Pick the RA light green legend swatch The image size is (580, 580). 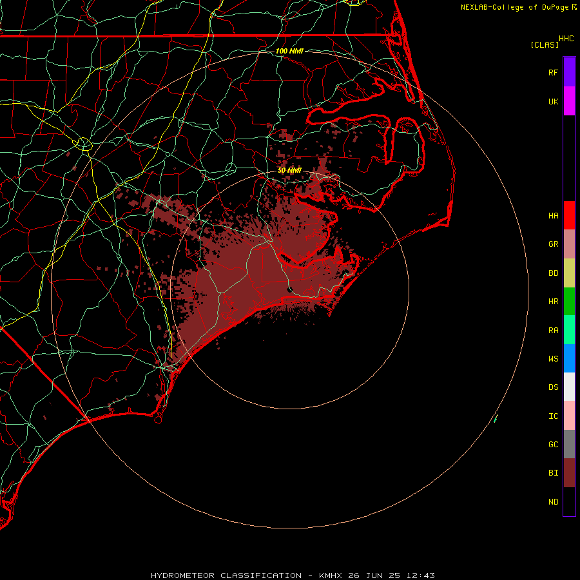569,330
